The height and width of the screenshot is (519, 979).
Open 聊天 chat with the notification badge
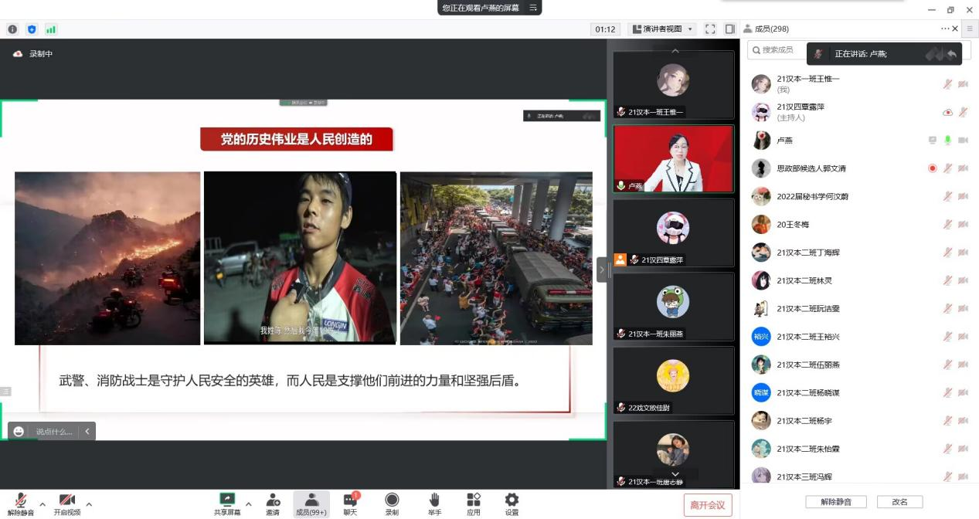350,504
